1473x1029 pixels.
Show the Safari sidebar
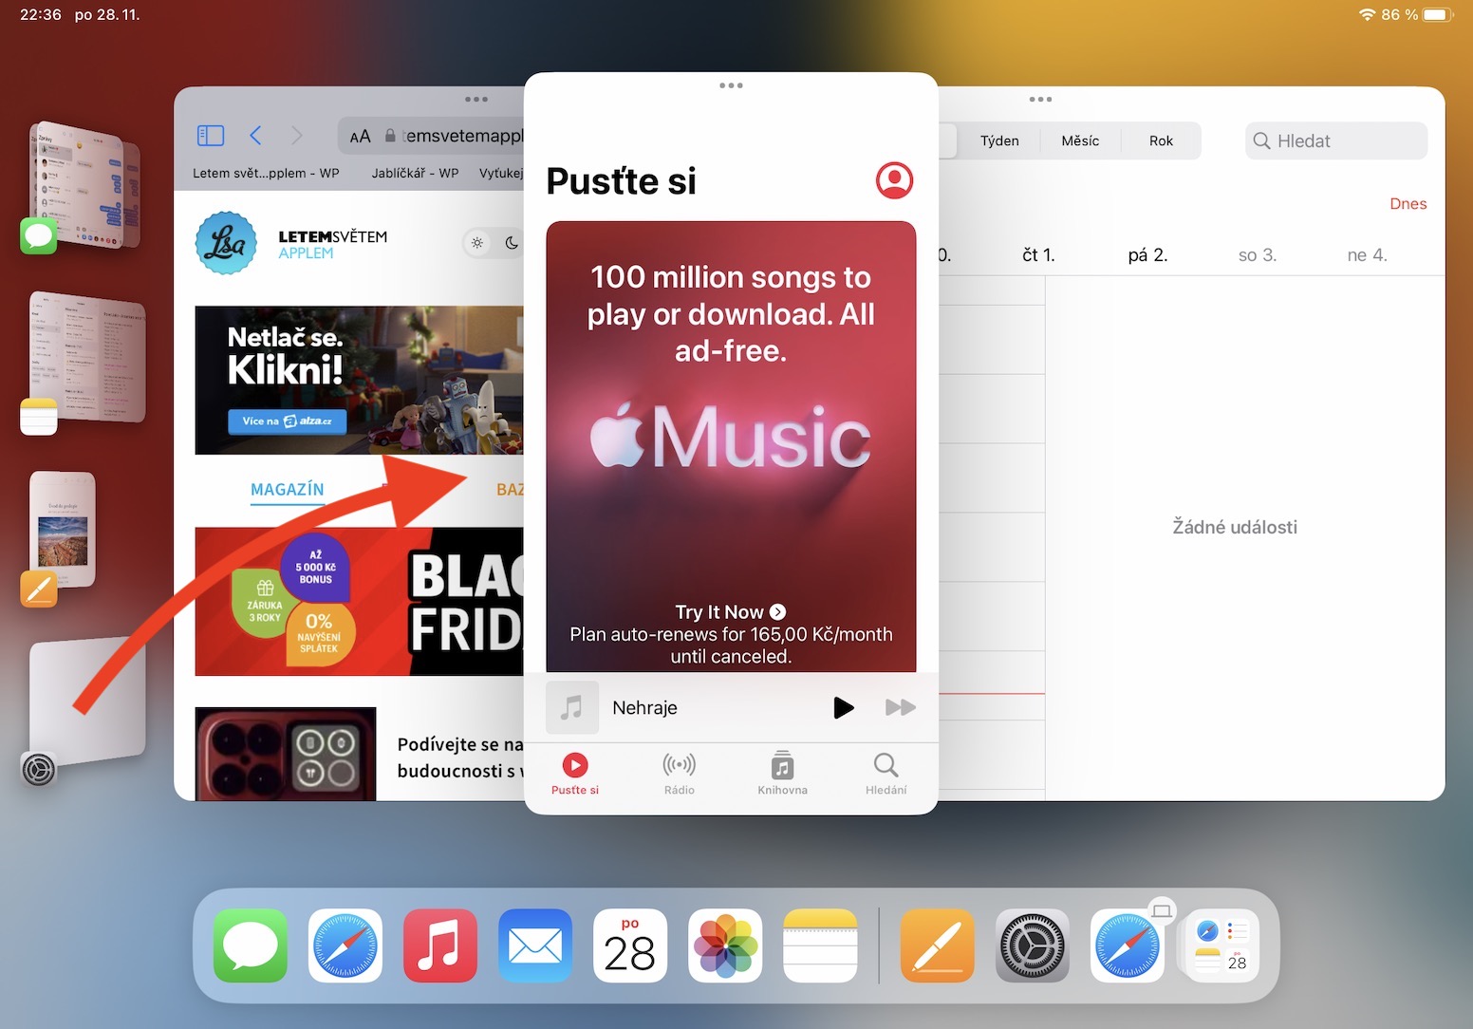211,136
